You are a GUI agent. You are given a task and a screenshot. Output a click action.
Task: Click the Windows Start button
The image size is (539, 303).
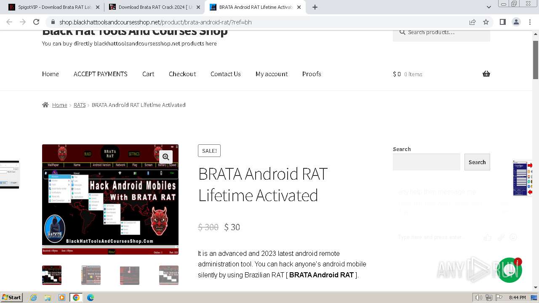tap(12, 298)
